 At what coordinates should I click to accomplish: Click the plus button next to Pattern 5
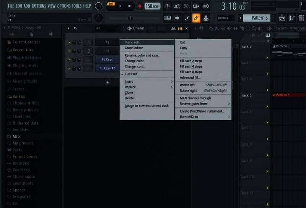click(273, 18)
